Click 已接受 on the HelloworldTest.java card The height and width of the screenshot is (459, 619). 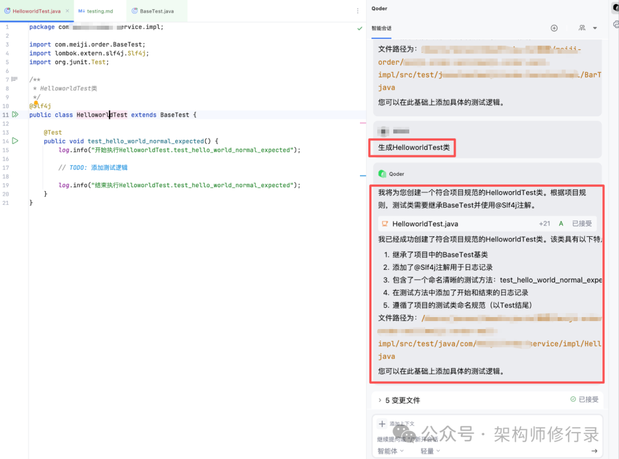coord(582,224)
